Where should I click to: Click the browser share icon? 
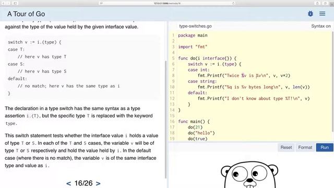coord(317,3)
